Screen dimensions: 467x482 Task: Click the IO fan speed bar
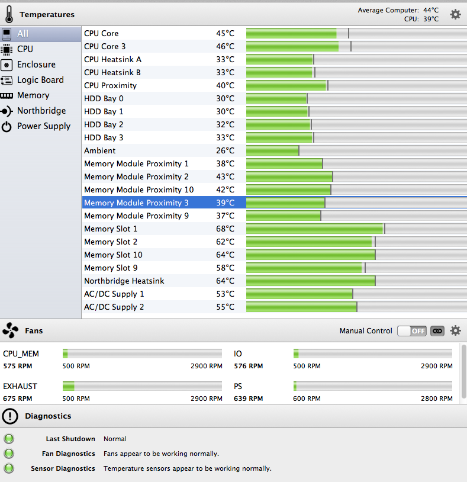pos(373,354)
